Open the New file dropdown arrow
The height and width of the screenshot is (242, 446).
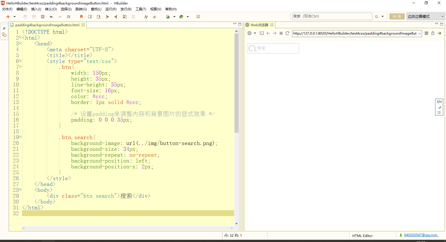[14, 17]
